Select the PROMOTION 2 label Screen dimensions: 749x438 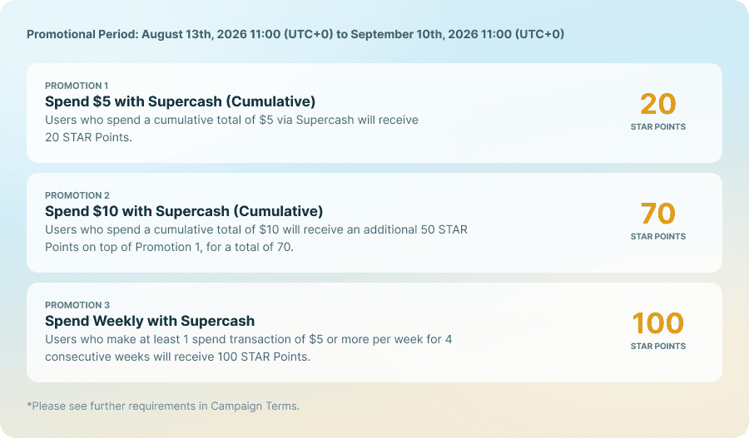point(77,195)
